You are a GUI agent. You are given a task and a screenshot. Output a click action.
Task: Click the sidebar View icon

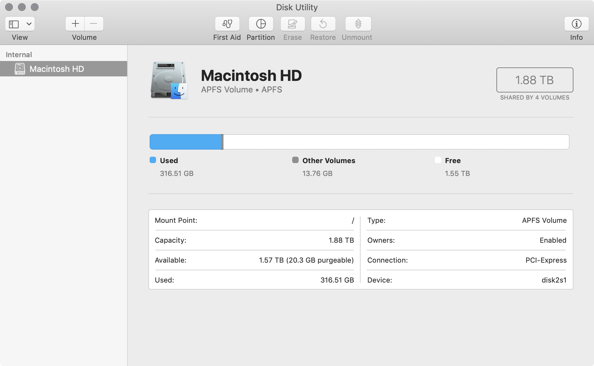click(x=14, y=24)
